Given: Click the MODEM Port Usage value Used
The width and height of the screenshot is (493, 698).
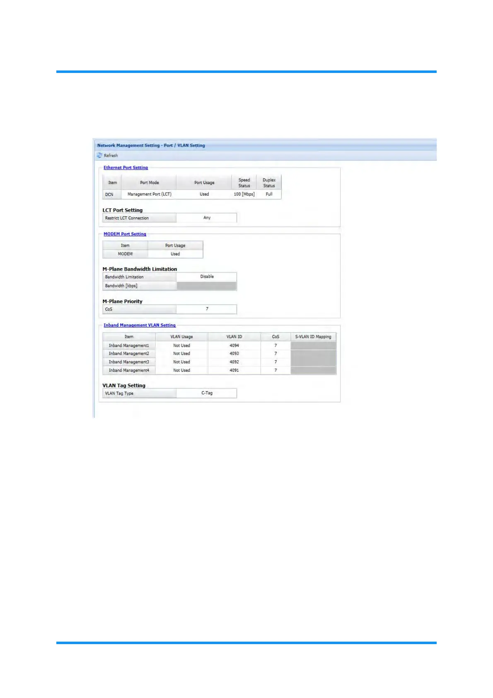Looking at the screenshot, I should [175, 254].
